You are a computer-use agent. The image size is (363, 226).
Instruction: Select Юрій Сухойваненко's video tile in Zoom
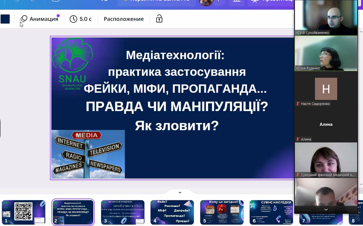(326, 18)
